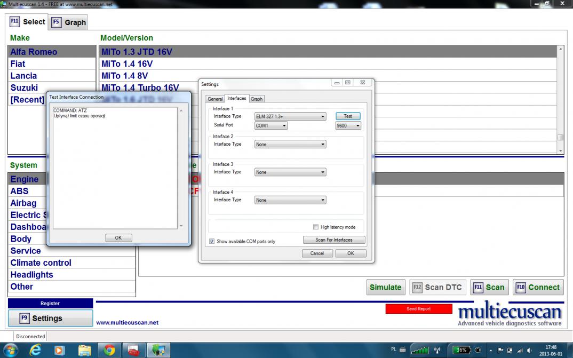The image size is (573, 358).
Task: Select the Interfaces tab in Settings
Action: pyautogui.click(x=236, y=98)
